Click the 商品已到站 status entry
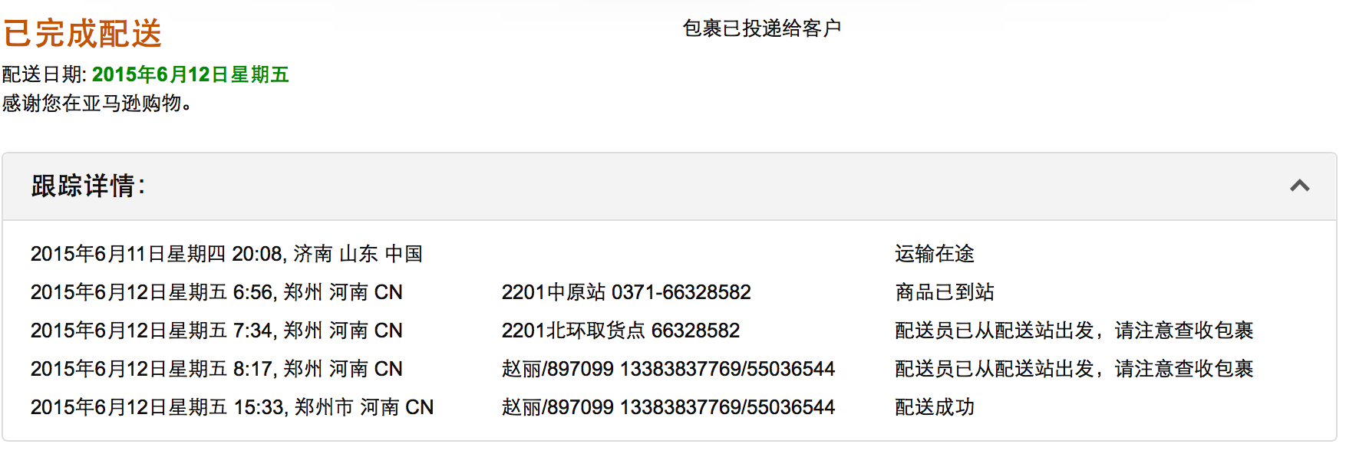 [945, 292]
